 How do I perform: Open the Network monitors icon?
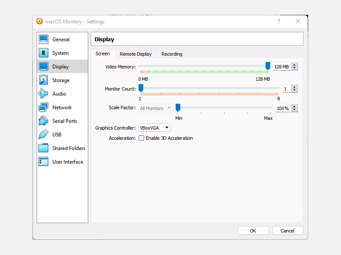point(43,108)
